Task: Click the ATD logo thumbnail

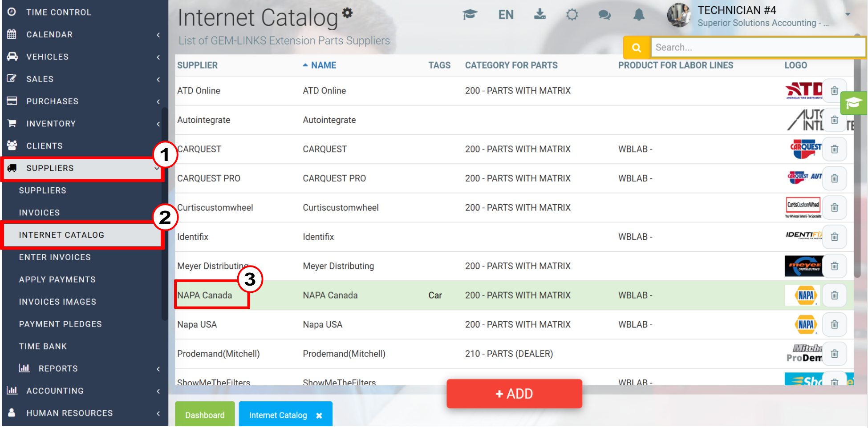Action: (x=804, y=91)
